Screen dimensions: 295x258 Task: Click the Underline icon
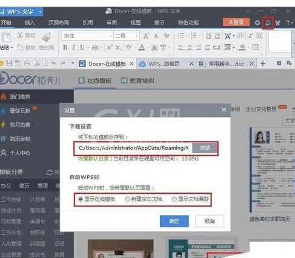[82, 47]
